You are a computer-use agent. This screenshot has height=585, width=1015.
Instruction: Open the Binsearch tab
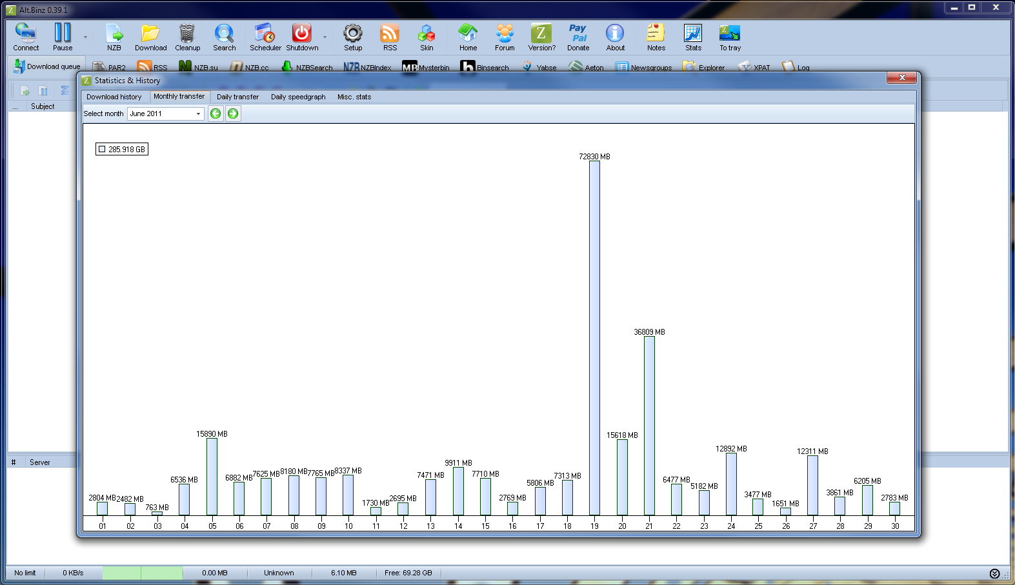(x=485, y=67)
